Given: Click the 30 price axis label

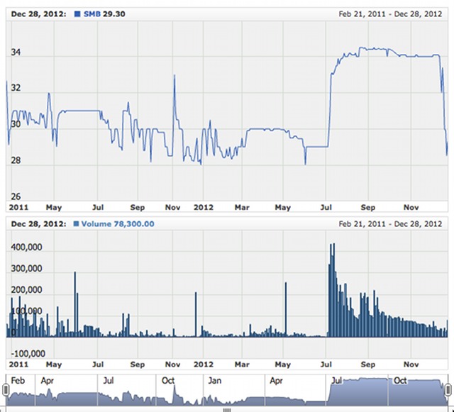Looking at the screenshot, I should (x=16, y=124).
